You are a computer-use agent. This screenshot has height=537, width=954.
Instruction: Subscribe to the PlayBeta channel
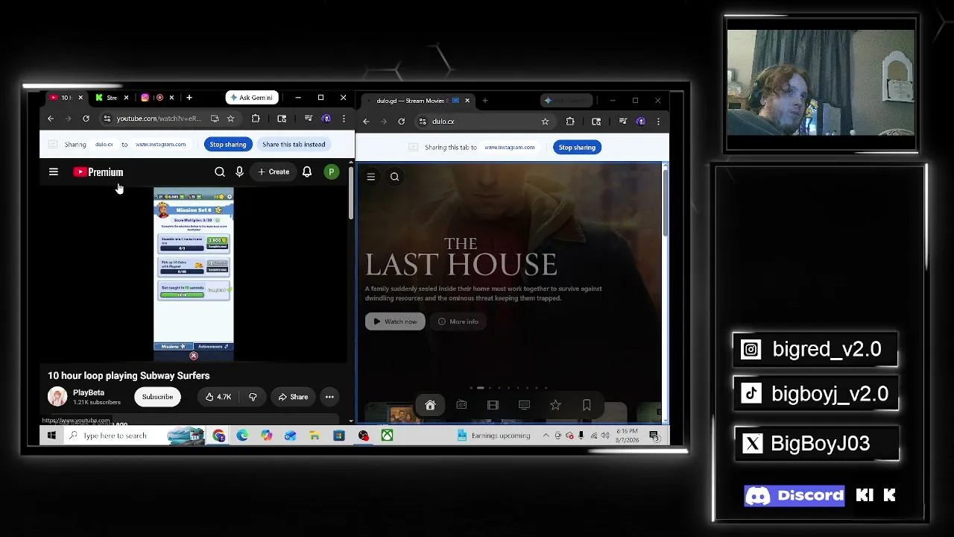[x=157, y=397]
